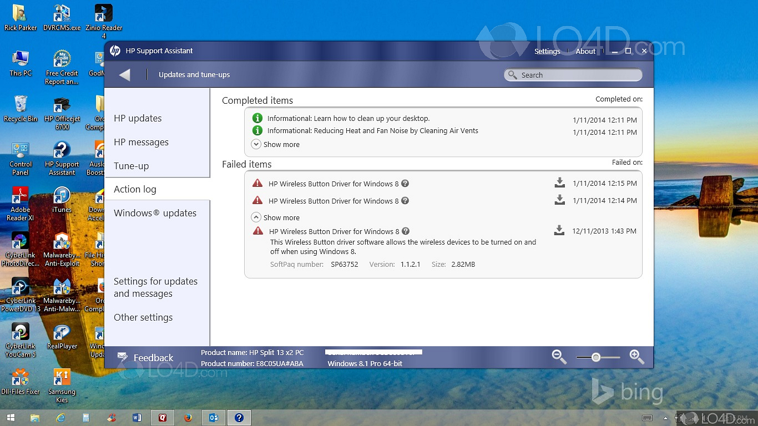Open Outlook from the taskbar
Image resolution: width=758 pixels, height=426 pixels.
pos(213,418)
